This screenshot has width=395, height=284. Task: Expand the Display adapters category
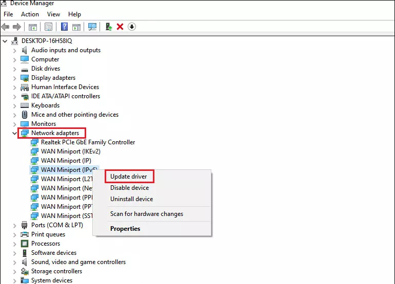point(14,78)
